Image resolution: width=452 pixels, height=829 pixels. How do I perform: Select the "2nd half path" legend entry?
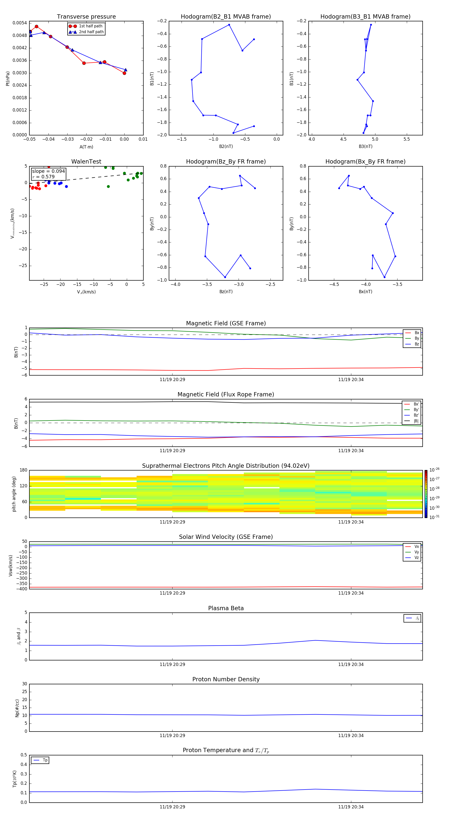(86, 32)
